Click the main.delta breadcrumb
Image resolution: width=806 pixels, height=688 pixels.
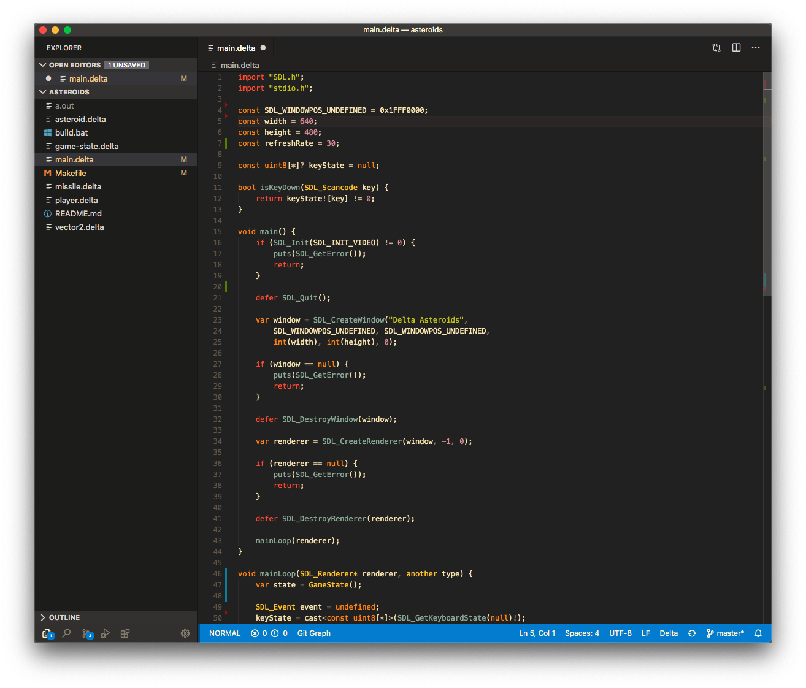[x=236, y=65]
